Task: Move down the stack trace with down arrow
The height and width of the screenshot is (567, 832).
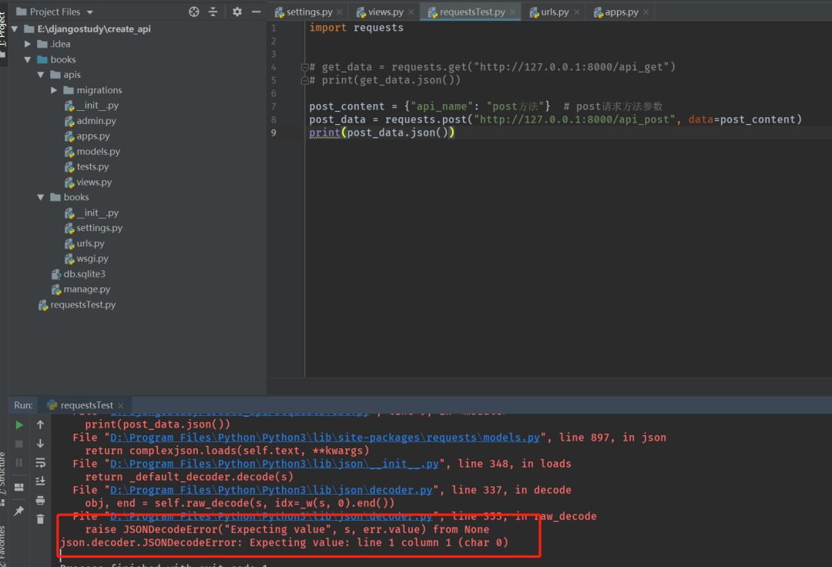Action: click(40, 444)
